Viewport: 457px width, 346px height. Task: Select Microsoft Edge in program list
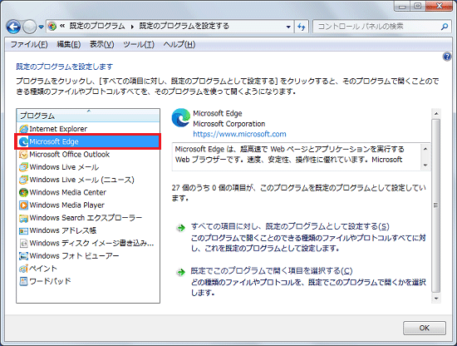(x=88, y=141)
